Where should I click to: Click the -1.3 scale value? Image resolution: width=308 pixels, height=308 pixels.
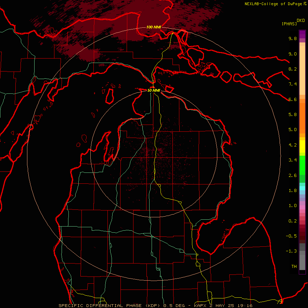(291, 251)
